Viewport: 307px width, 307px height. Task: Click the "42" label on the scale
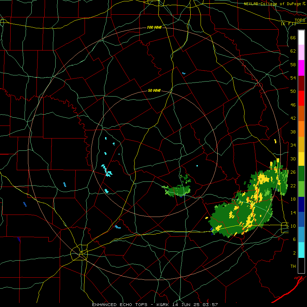[293, 118]
